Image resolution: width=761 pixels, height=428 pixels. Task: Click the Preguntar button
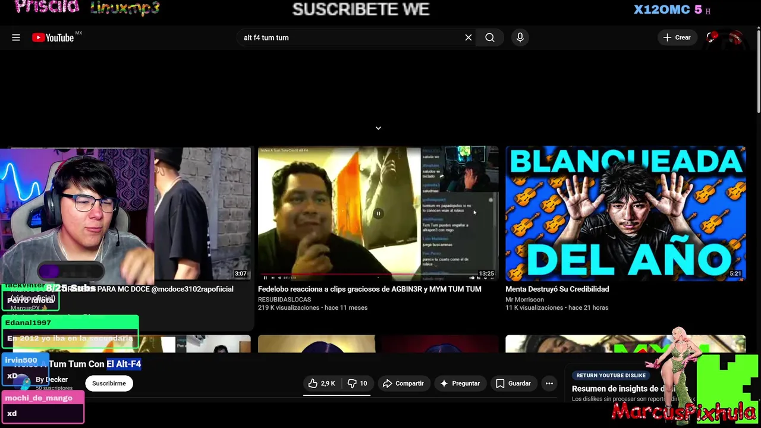[x=460, y=383]
